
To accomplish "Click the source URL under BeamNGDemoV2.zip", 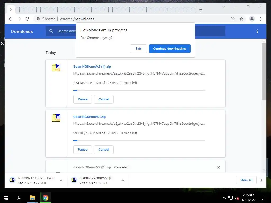I will point(139,124).
